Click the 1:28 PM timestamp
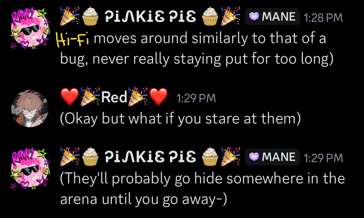This screenshot has height=218, width=364. pos(323,18)
